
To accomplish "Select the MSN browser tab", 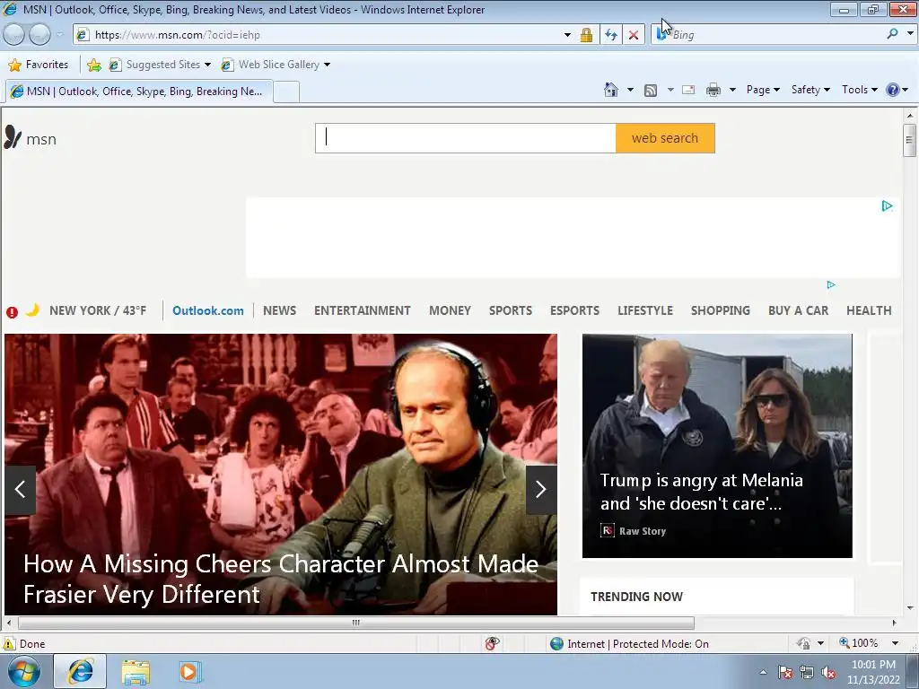I will point(139,92).
